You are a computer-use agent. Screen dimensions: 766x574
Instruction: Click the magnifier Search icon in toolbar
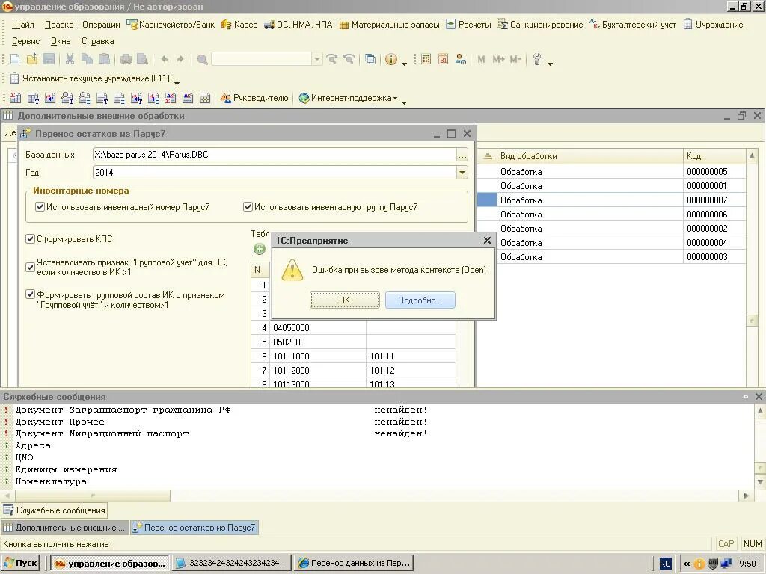[202, 60]
